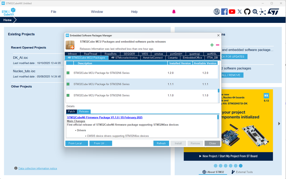Open the Help menu
Screen dimensions: 286x179
(x=134, y=12)
